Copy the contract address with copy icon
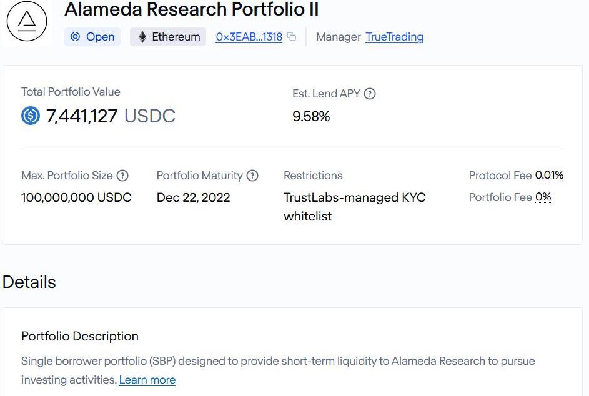Image resolution: width=589 pixels, height=396 pixels. 292,37
